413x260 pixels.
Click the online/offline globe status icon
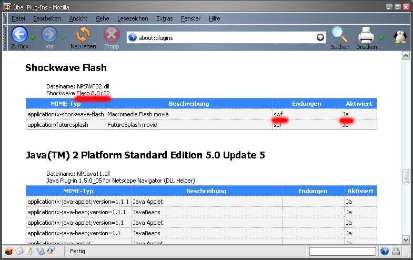tap(384, 251)
